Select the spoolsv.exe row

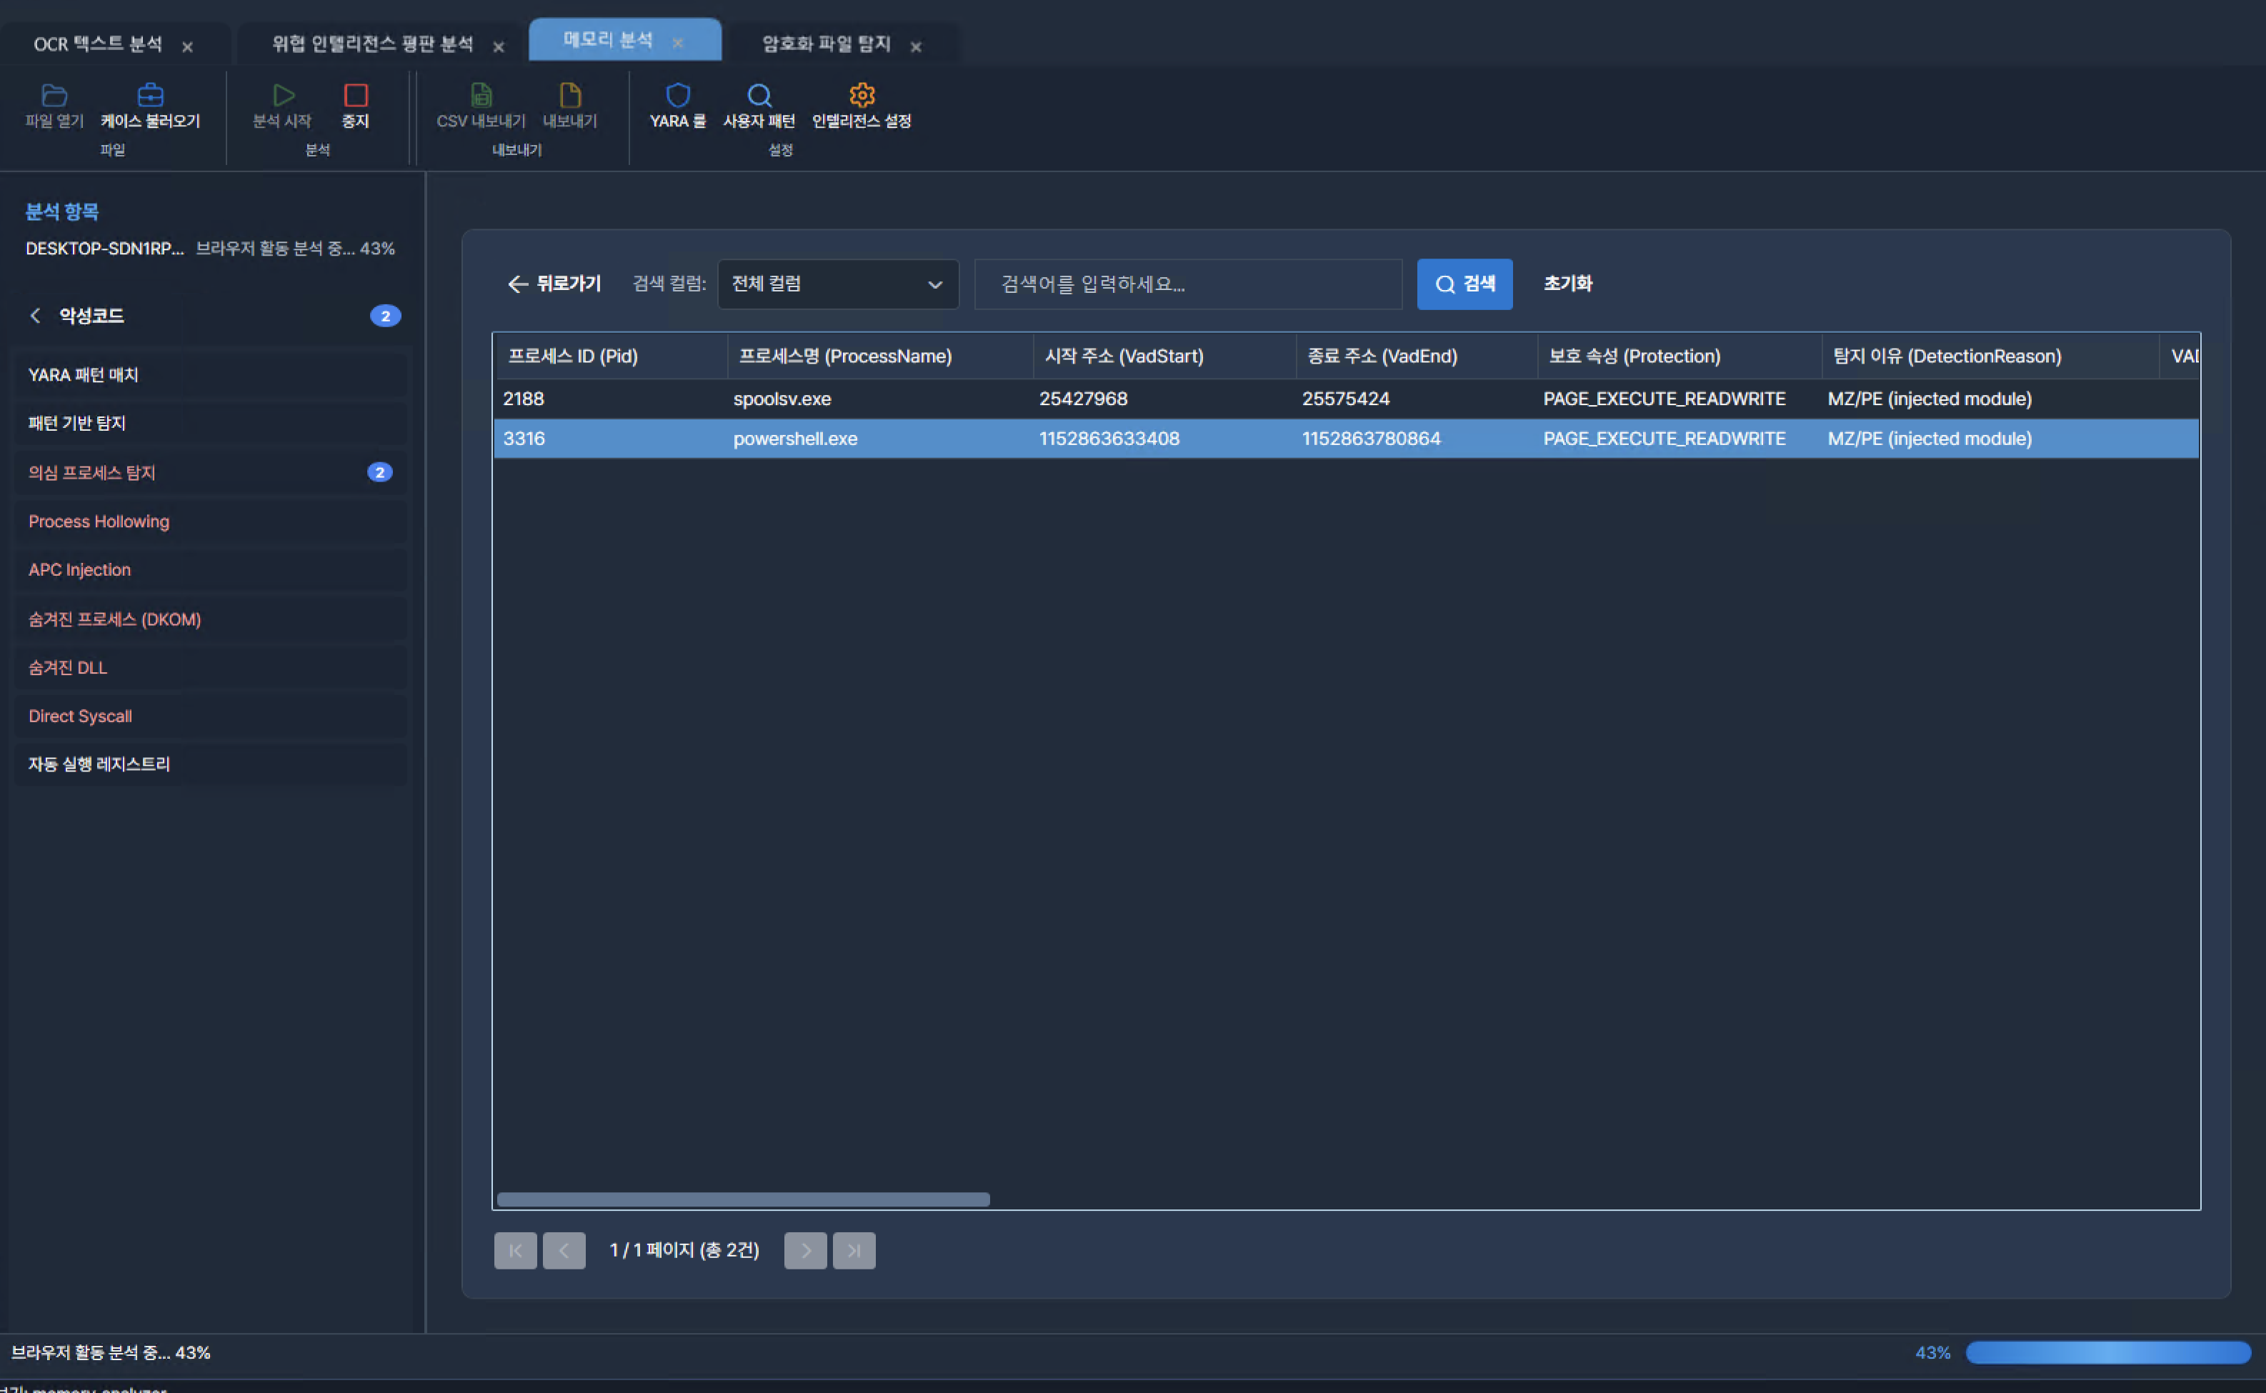[1346, 398]
